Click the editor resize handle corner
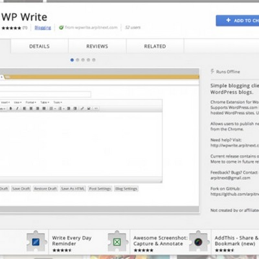This screenshot has width=259, height=259. 161,182
